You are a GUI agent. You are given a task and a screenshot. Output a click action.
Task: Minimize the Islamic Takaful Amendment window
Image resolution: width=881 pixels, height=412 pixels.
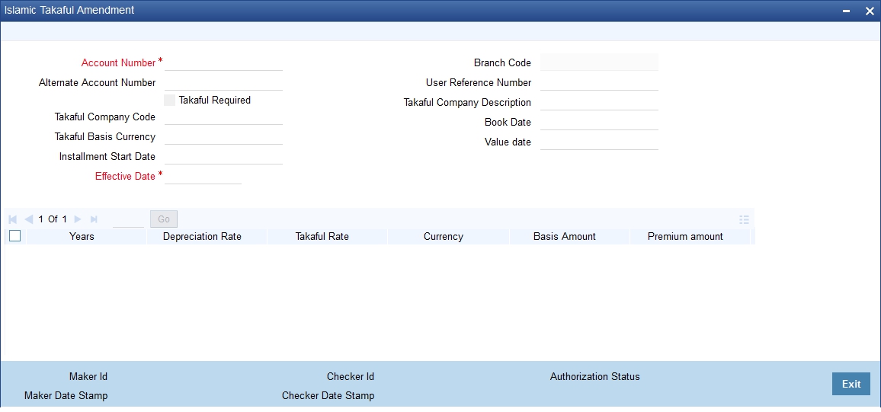point(847,11)
